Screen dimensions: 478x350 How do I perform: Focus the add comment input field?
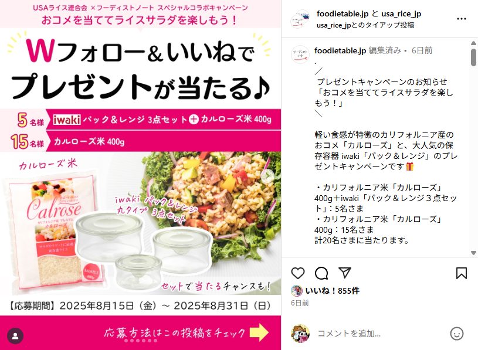click(379, 334)
